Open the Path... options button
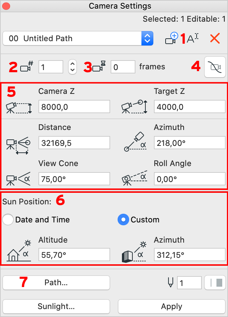The image size is (228, 317). [56, 283]
